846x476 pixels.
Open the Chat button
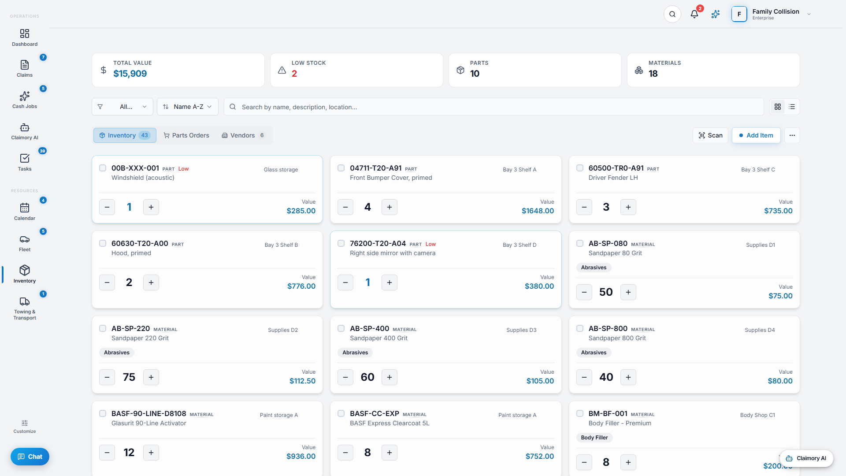click(x=30, y=457)
